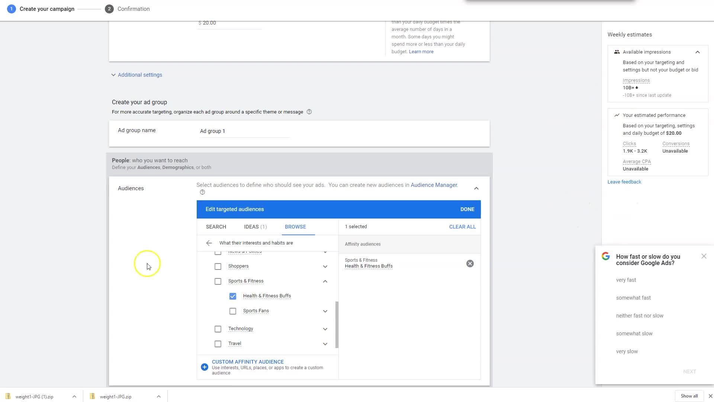Open the Audience Manager link
This screenshot has height=402, width=714.
click(x=434, y=185)
